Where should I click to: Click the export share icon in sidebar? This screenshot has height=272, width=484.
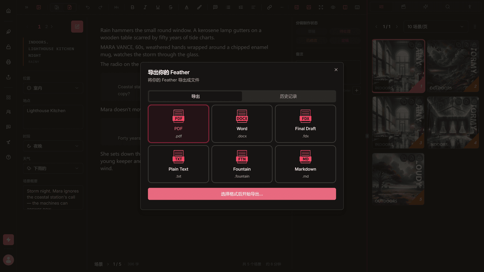tap(9, 77)
